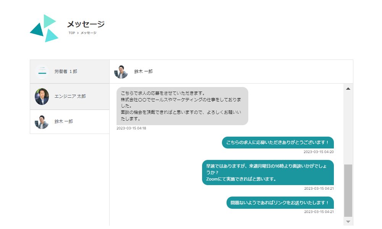Click the 鈴木 一郎 name in the chat header

coord(142,71)
